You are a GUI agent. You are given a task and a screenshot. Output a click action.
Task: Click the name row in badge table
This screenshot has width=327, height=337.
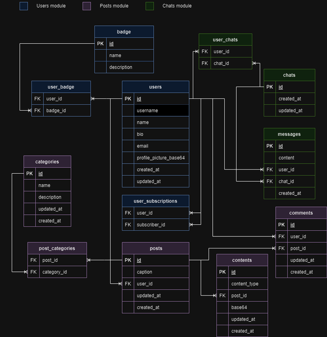coord(124,55)
